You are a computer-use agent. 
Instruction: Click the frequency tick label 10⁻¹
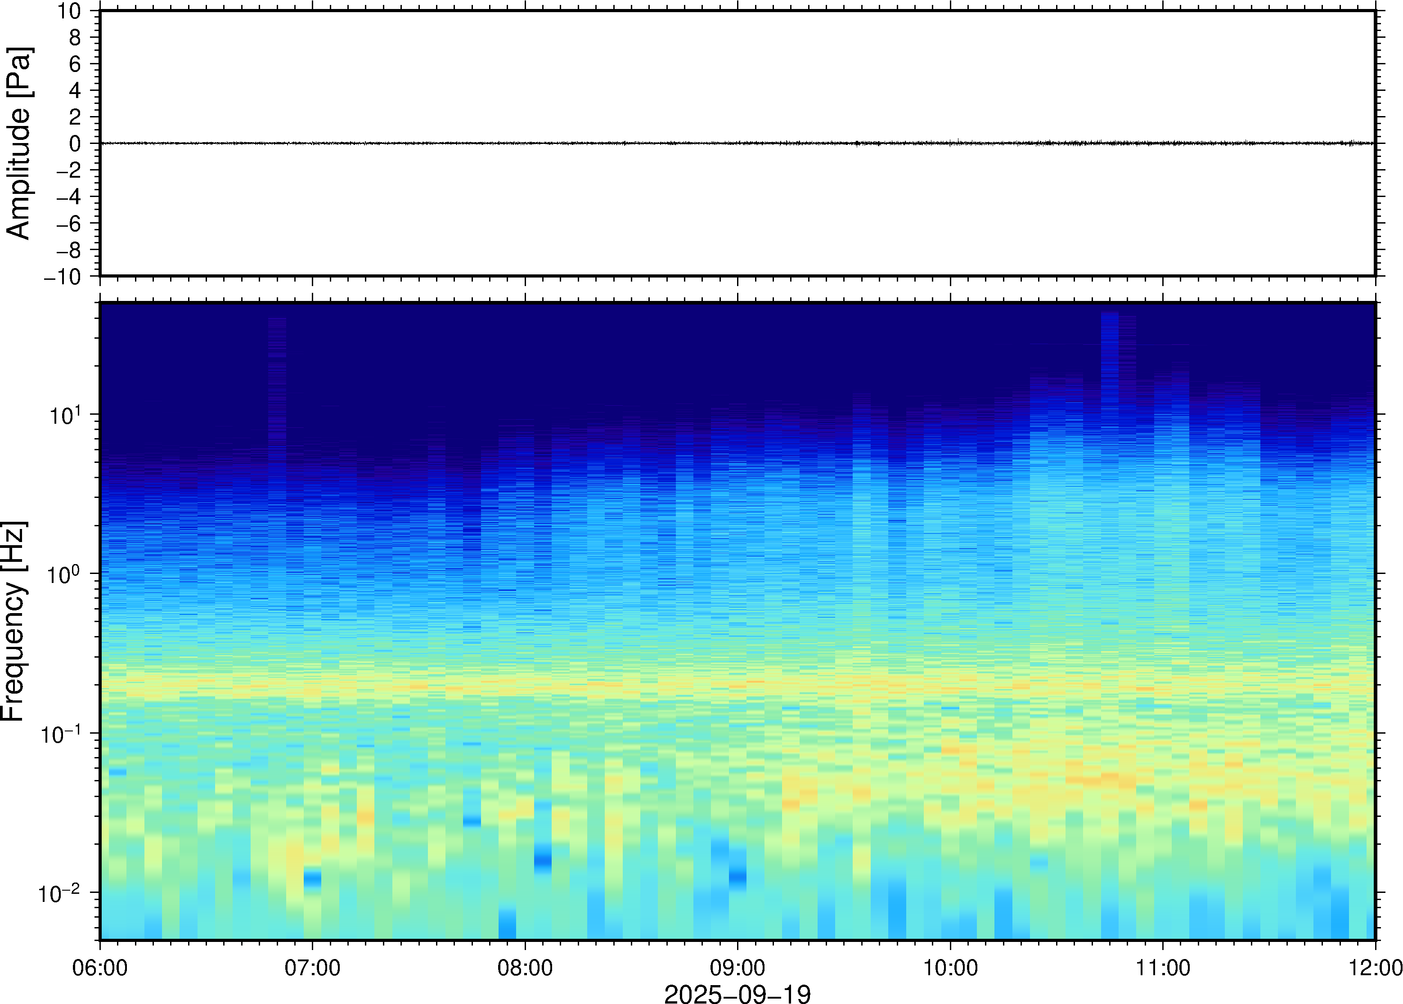click(60, 734)
